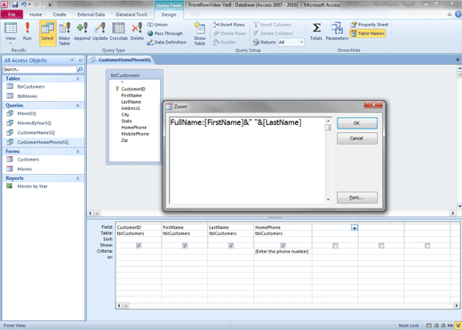Select the MobilePhone field in tblCustomers list
Viewport: 462px width, 330px height.
(135, 134)
